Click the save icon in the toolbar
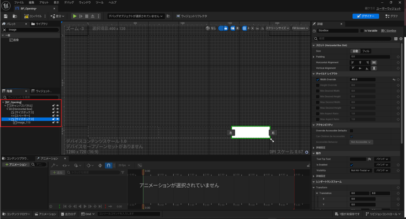The image size is (406, 219). point(6,16)
